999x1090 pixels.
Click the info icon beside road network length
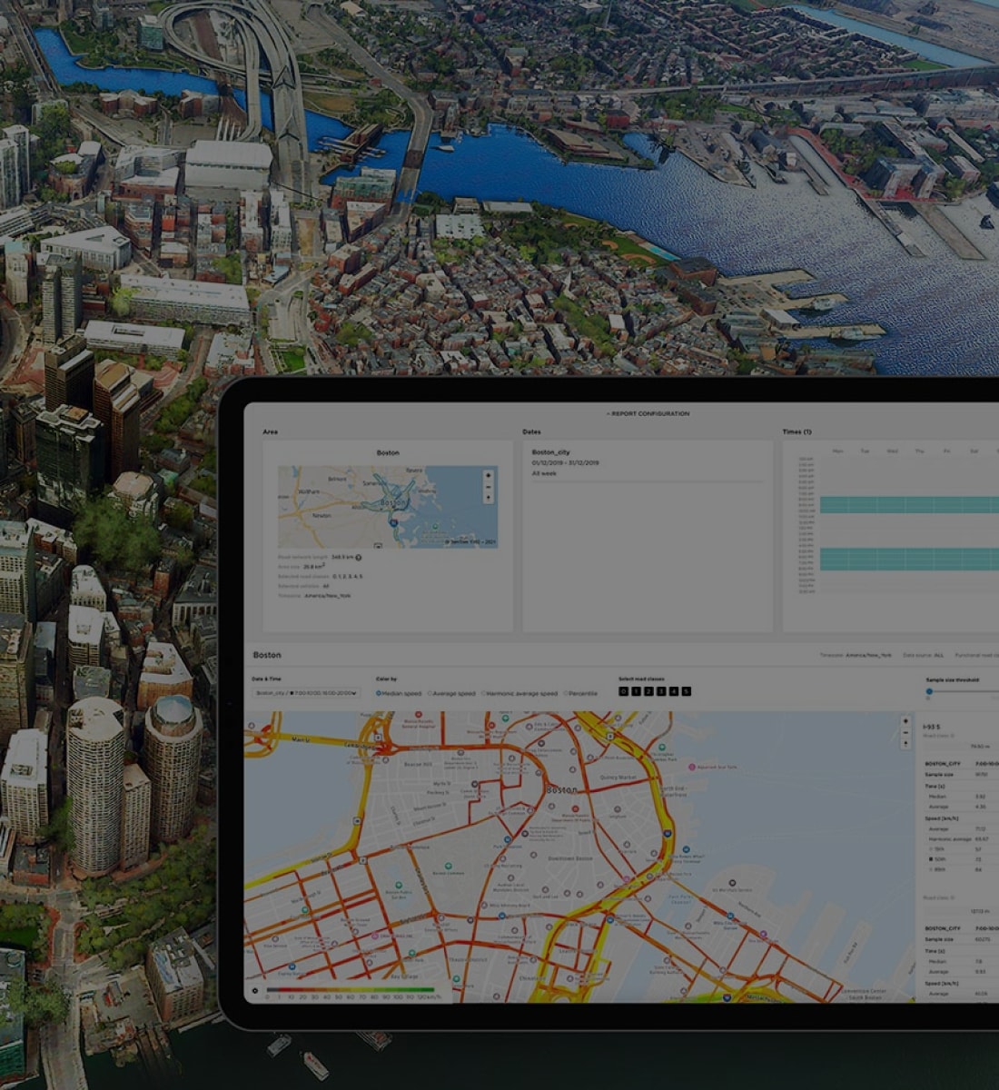coord(359,558)
